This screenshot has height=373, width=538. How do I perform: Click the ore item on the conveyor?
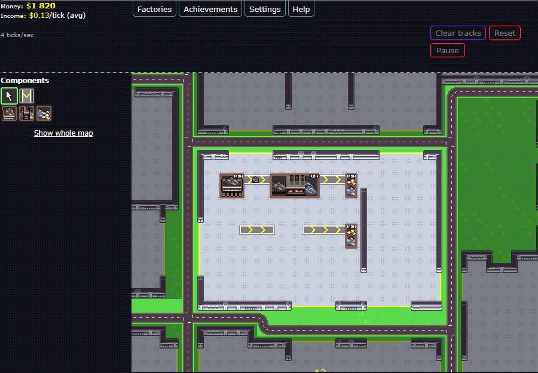tap(256, 179)
